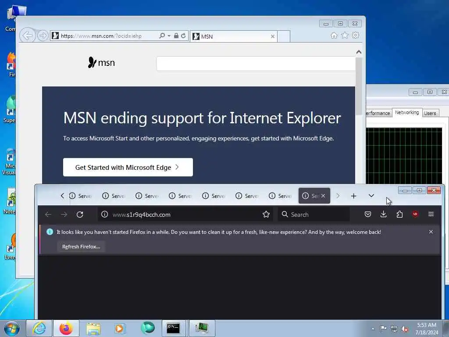Select the first Server tab in Firefox
Image resolution: width=449 pixels, height=337 pixels.
click(x=81, y=196)
